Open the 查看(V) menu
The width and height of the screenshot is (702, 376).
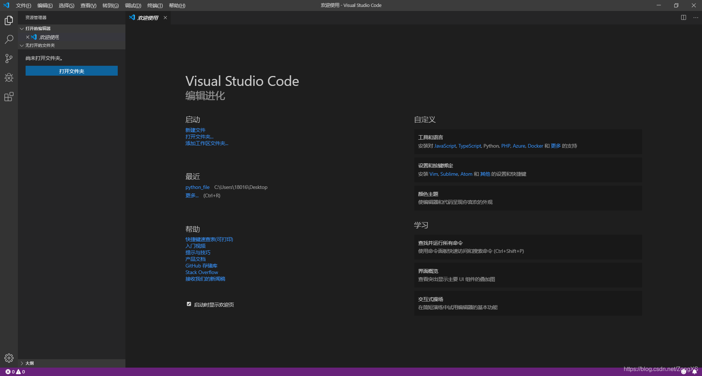pyautogui.click(x=88, y=5)
